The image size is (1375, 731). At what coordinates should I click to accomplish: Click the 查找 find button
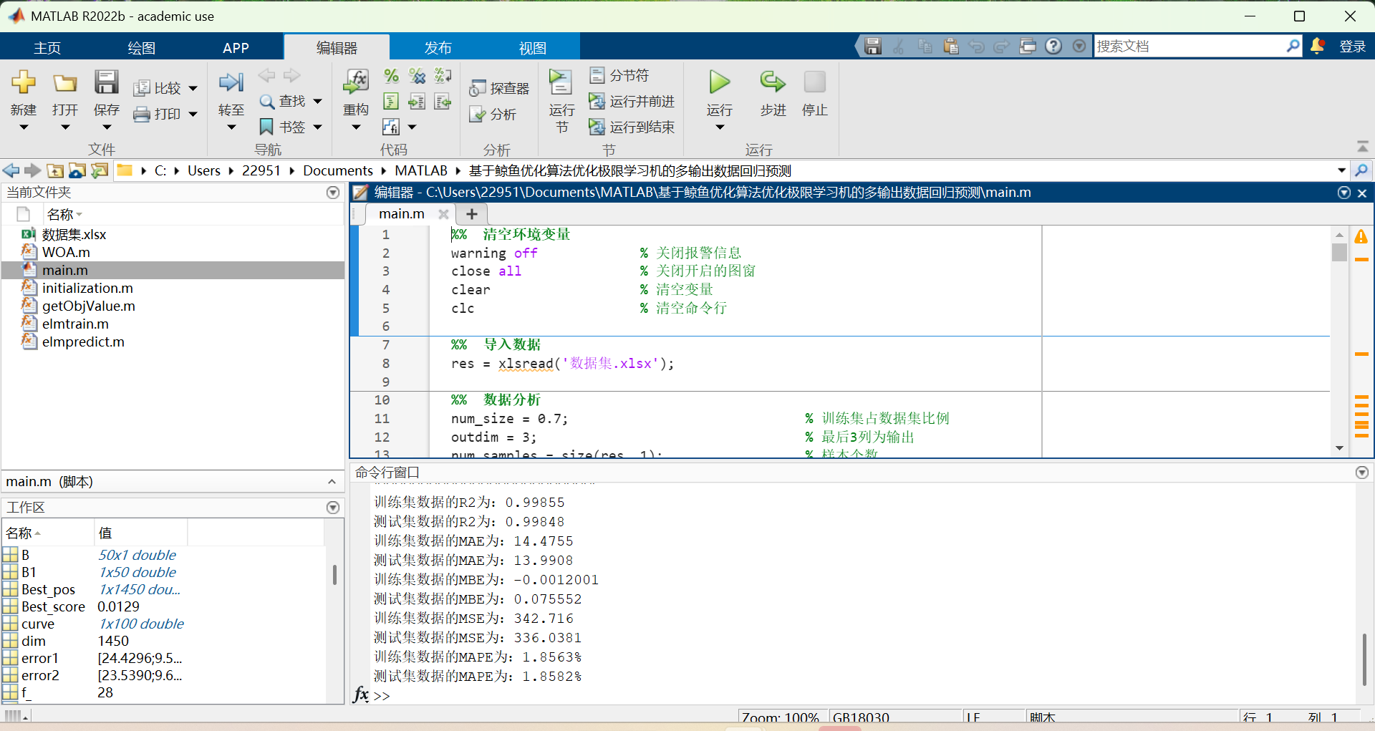click(x=284, y=101)
